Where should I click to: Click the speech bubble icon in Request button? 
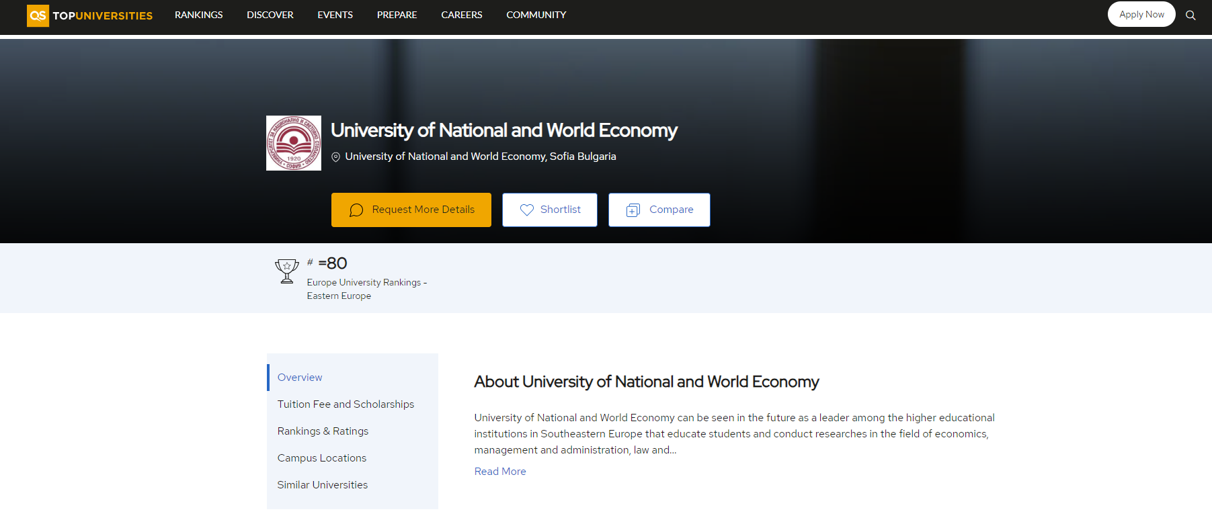click(356, 210)
